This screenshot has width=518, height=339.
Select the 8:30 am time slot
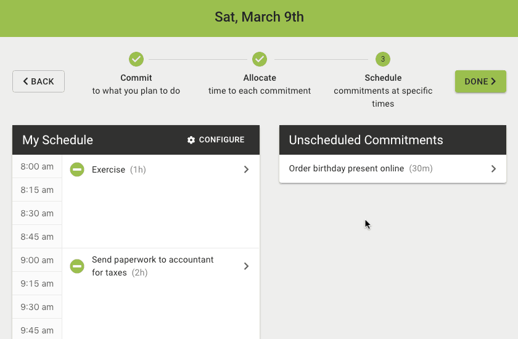[37, 213]
